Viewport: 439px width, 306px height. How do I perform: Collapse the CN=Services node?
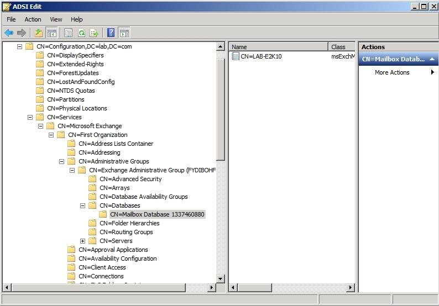click(30, 117)
